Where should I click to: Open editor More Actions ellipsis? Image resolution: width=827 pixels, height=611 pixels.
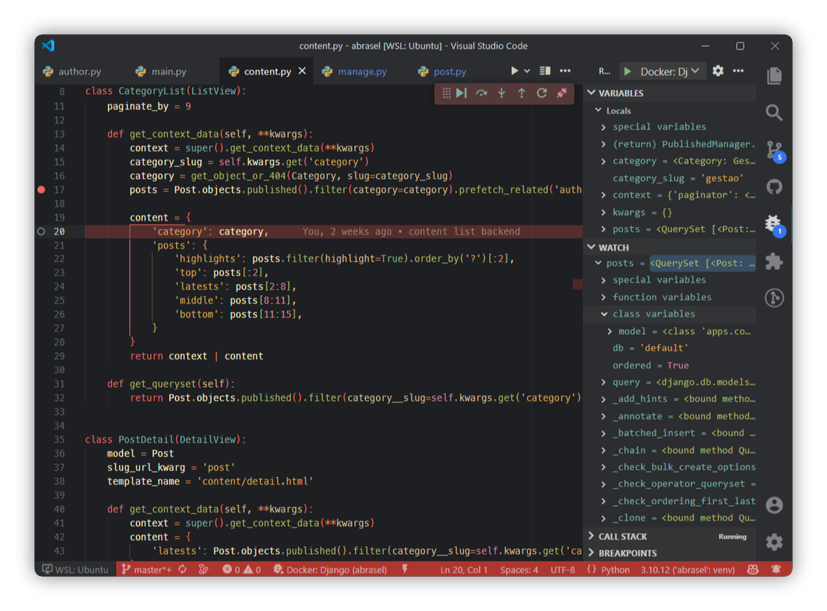click(565, 71)
